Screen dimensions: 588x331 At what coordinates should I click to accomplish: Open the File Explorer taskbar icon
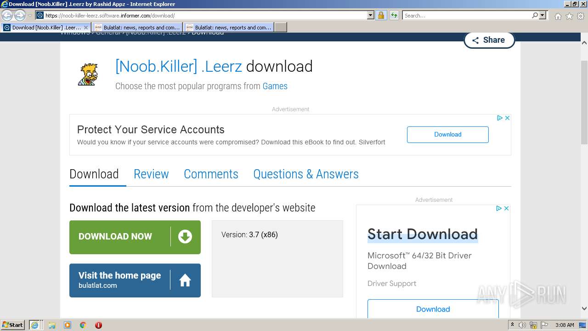52,325
